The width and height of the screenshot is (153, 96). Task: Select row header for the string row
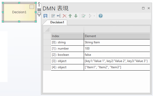47,42
